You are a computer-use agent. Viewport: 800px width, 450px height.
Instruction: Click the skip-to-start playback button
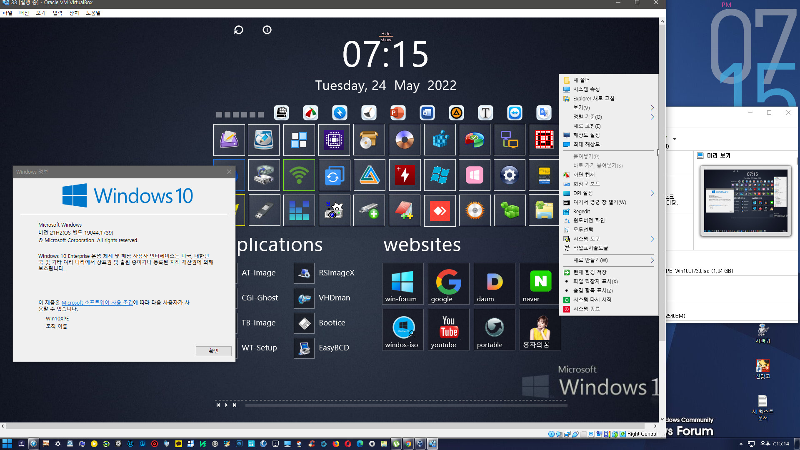pos(218,405)
